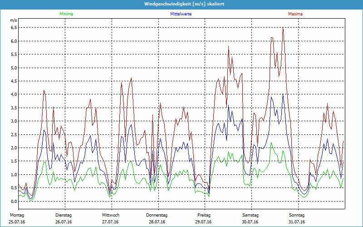The height and width of the screenshot is (227, 363).
Task: Click the 'Mittwoch' day label
Action: coord(111,215)
